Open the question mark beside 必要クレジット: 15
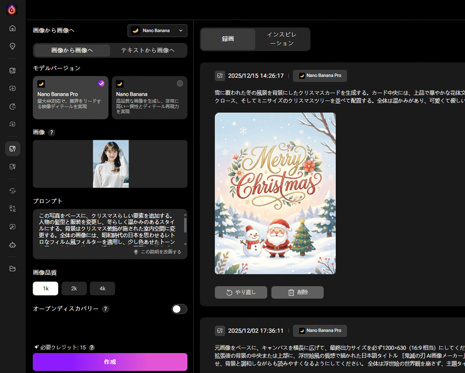465x373 pixels. [92, 347]
